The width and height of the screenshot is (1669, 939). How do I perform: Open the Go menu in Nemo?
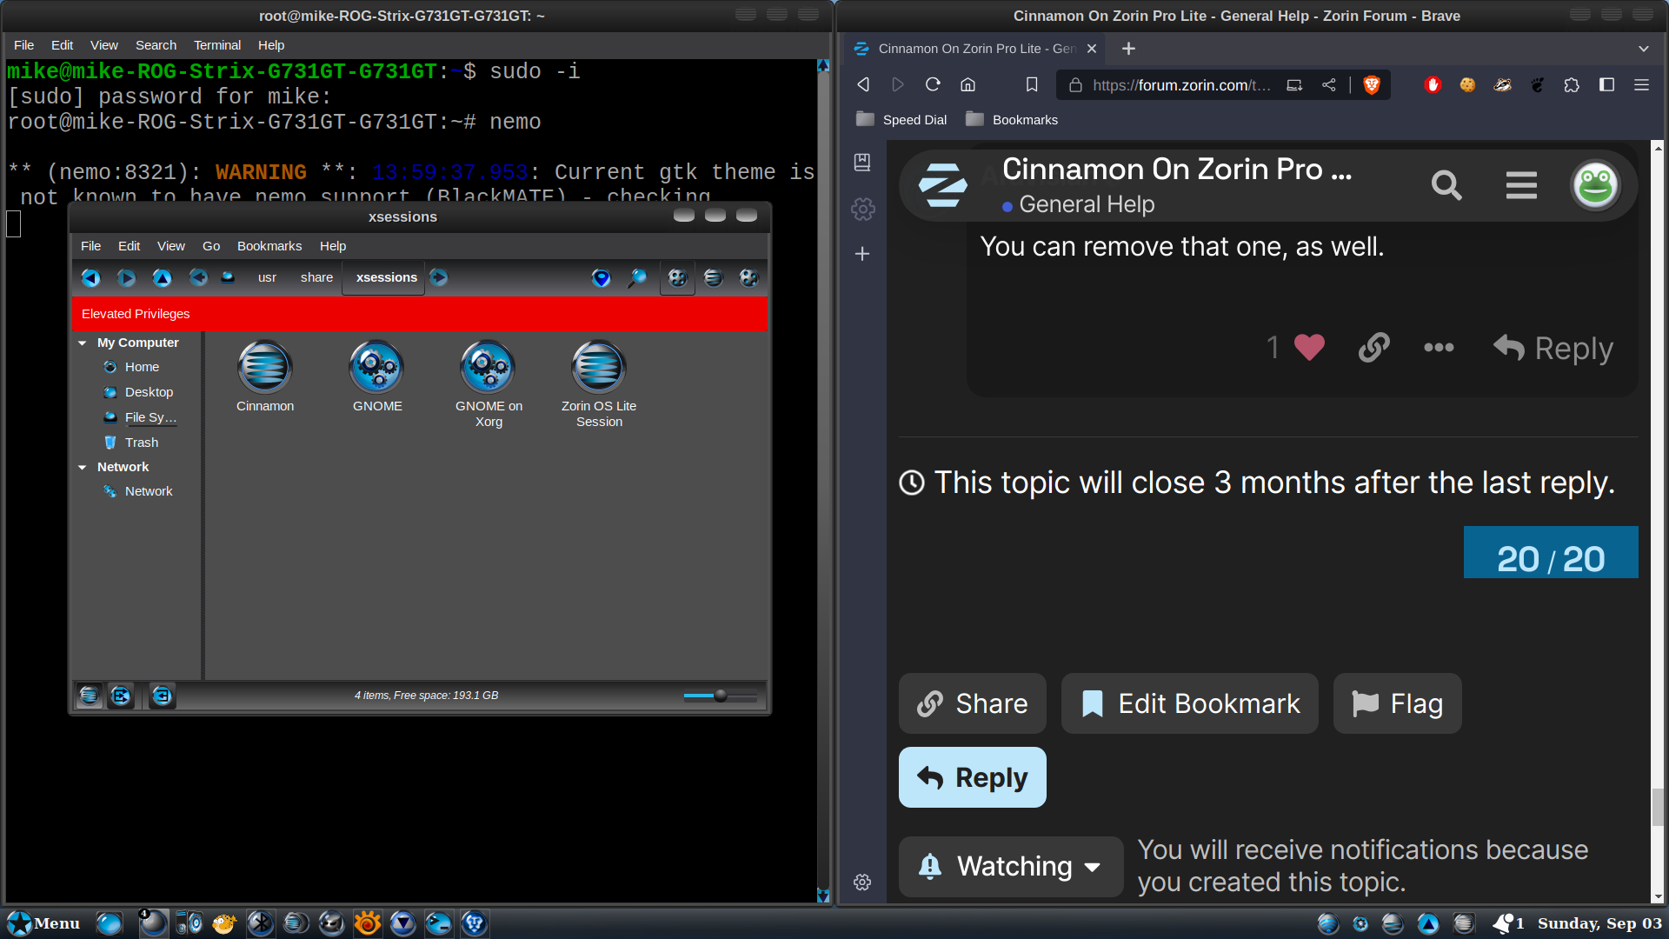[x=211, y=246]
